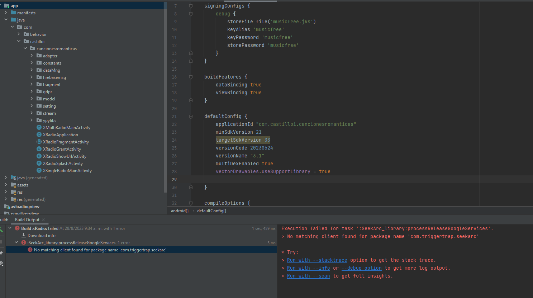Pin the Build tool window tab

[x=1, y=253]
